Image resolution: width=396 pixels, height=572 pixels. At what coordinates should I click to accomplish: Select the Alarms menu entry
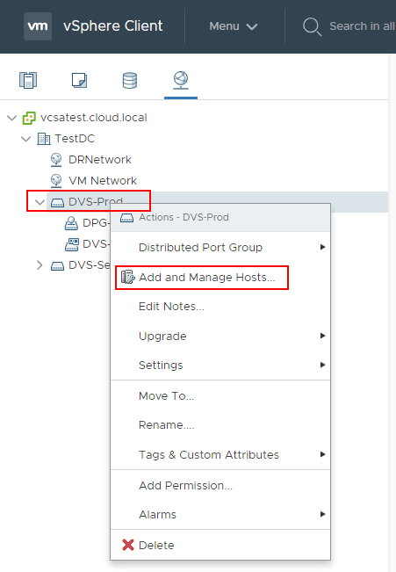[220, 514]
